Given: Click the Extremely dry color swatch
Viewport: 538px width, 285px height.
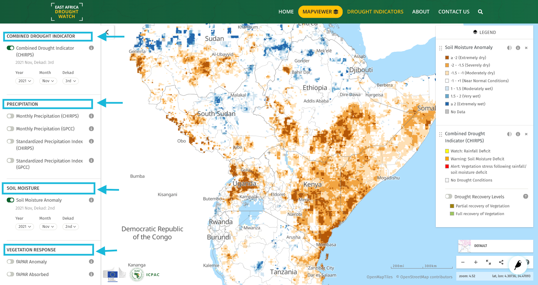Looking at the screenshot, I should point(447,57).
